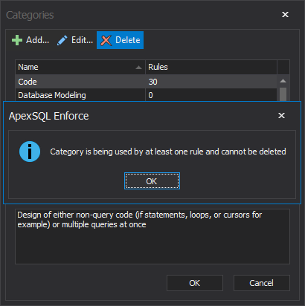Click the Edit... toolbar label

[82, 40]
